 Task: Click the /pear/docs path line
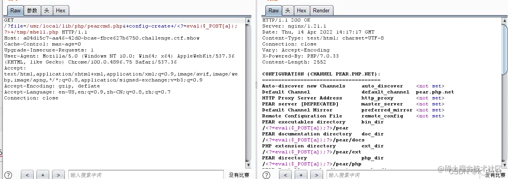click(x=313, y=140)
